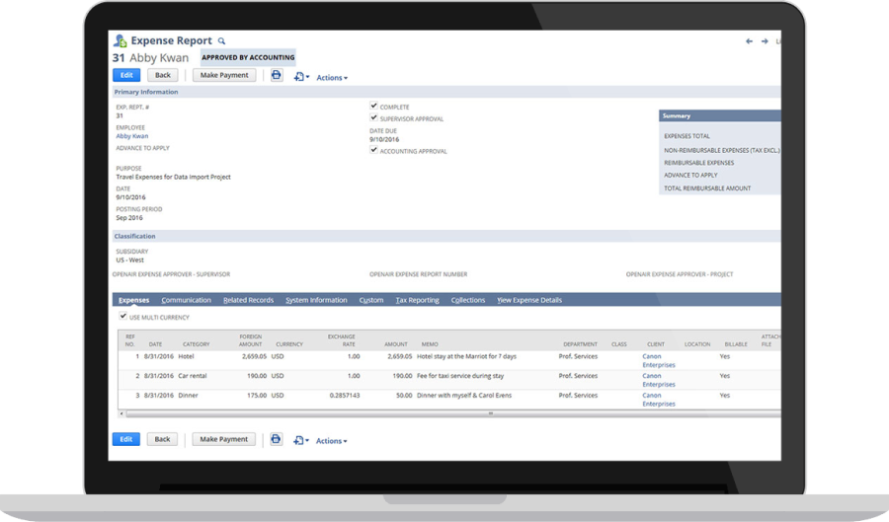Switch to the Collections tab
This screenshot has height=522, width=889.
[x=468, y=300]
